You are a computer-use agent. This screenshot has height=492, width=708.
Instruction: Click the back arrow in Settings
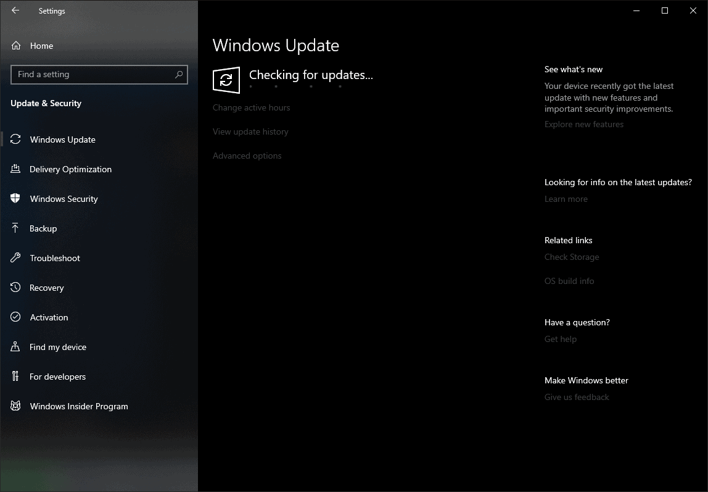15,10
